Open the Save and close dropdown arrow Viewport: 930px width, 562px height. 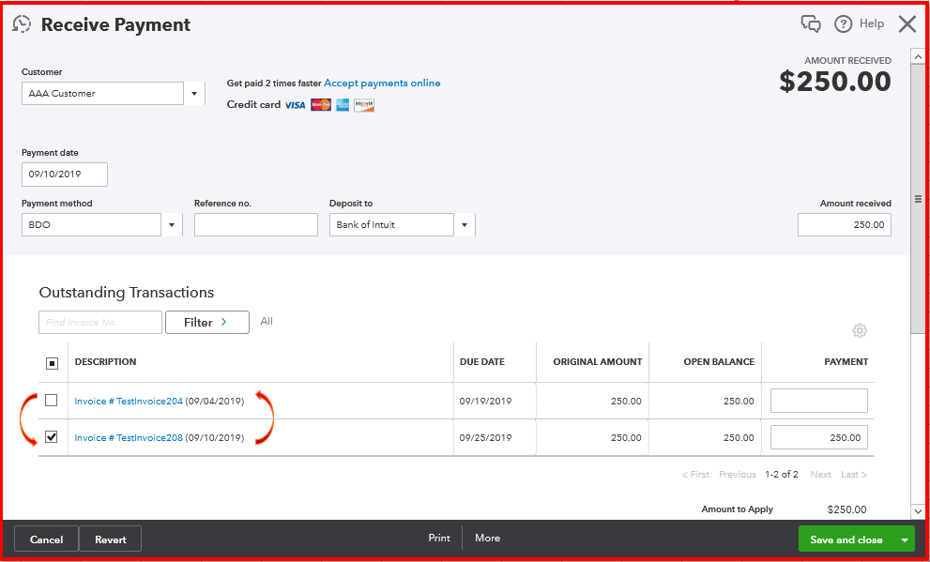[905, 540]
